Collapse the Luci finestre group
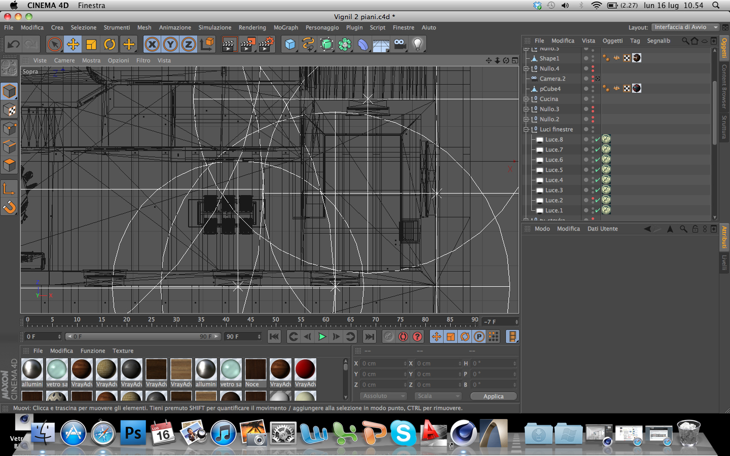 [x=526, y=129]
